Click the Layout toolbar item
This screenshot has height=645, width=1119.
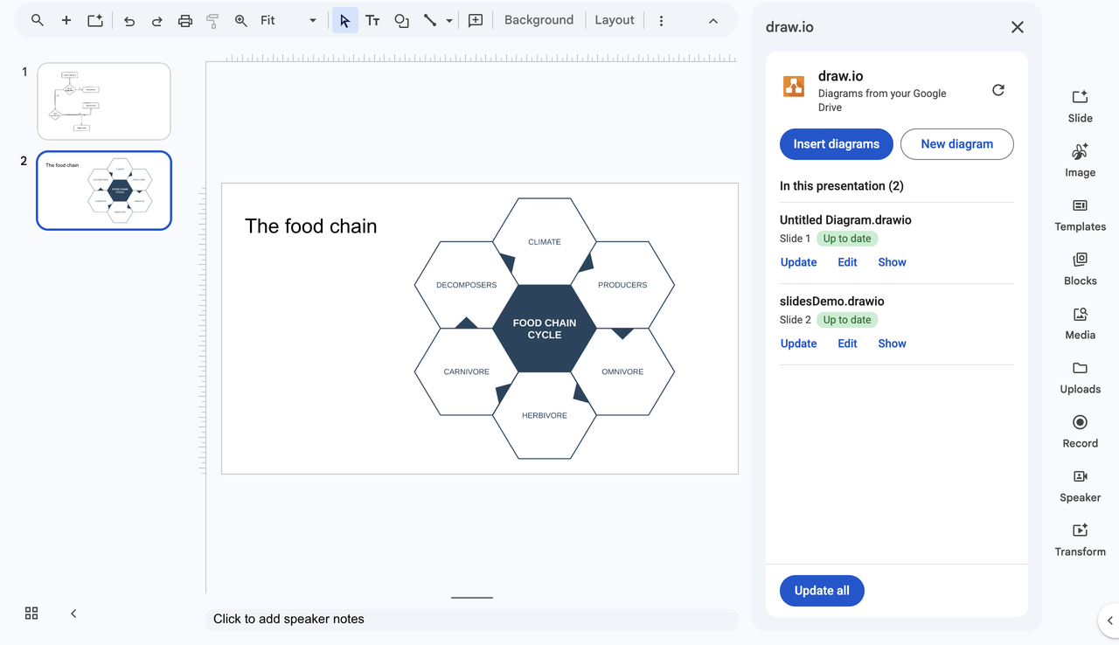(x=615, y=20)
